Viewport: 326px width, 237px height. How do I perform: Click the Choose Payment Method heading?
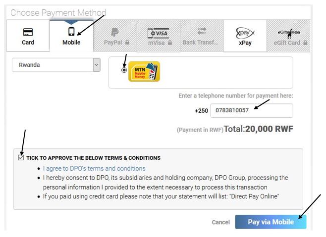click(58, 12)
